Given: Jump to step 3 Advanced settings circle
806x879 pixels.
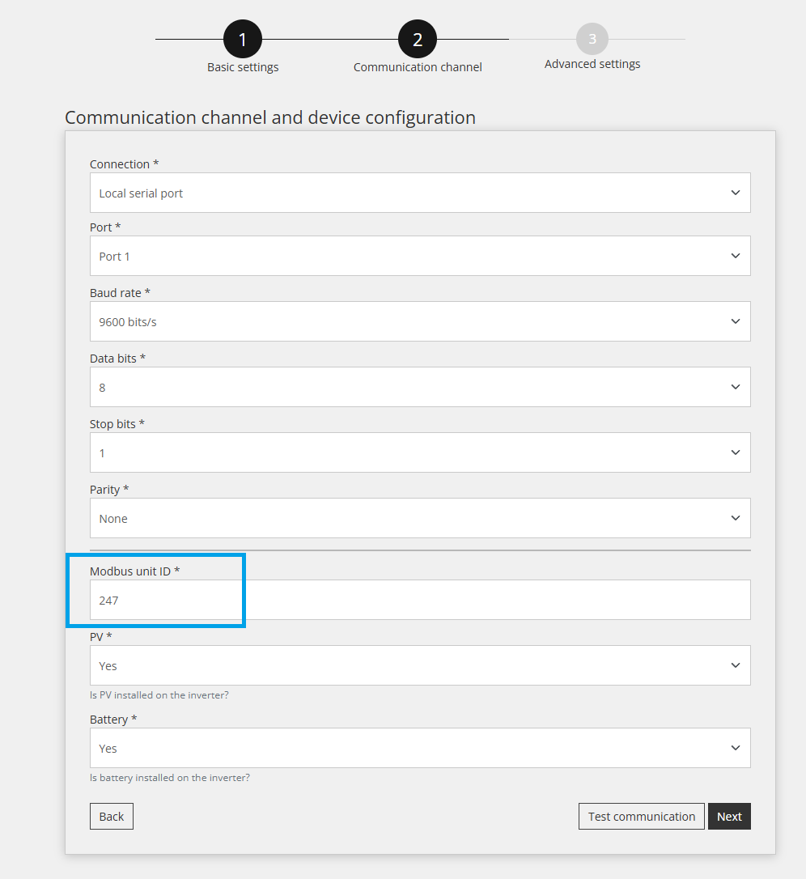Looking at the screenshot, I should 592,39.
